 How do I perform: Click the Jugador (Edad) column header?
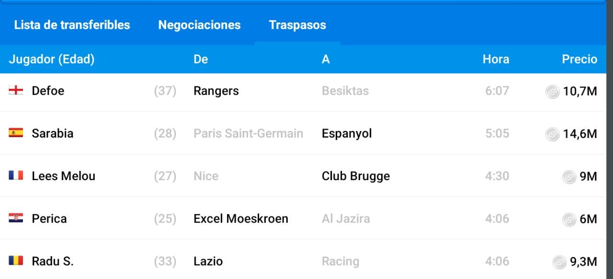tap(52, 60)
